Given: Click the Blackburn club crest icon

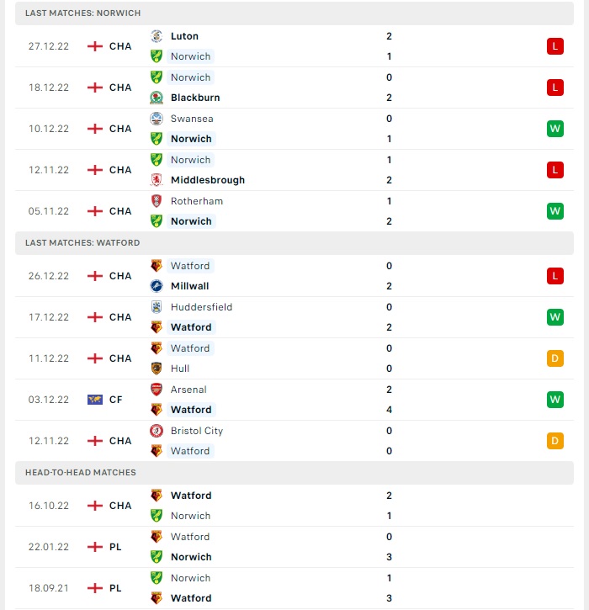Looking at the screenshot, I should [157, 98].
